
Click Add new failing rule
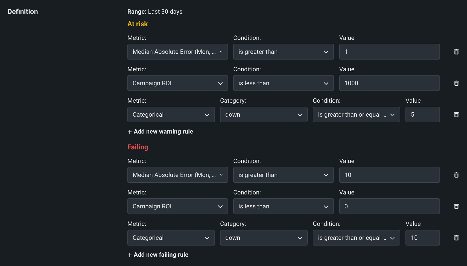click(x=158, y=255)
